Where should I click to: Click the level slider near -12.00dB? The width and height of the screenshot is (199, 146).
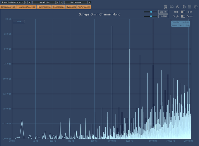click(x=150, y=16)
